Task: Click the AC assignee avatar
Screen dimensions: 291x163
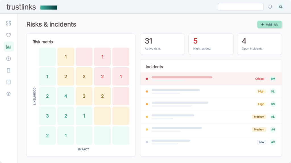Action: pos(273,142)
